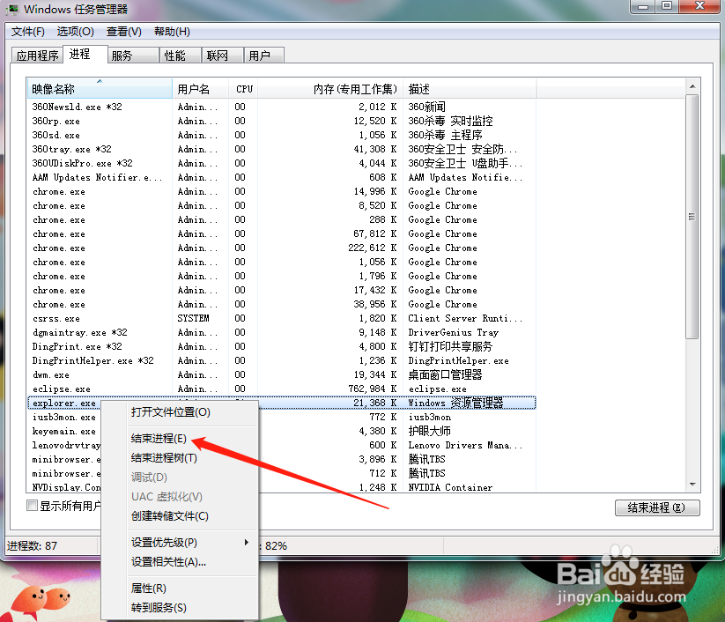Select the chrome.exe row using 288 K
Viewport: 725px width, 622px height.
click(282, 219)
